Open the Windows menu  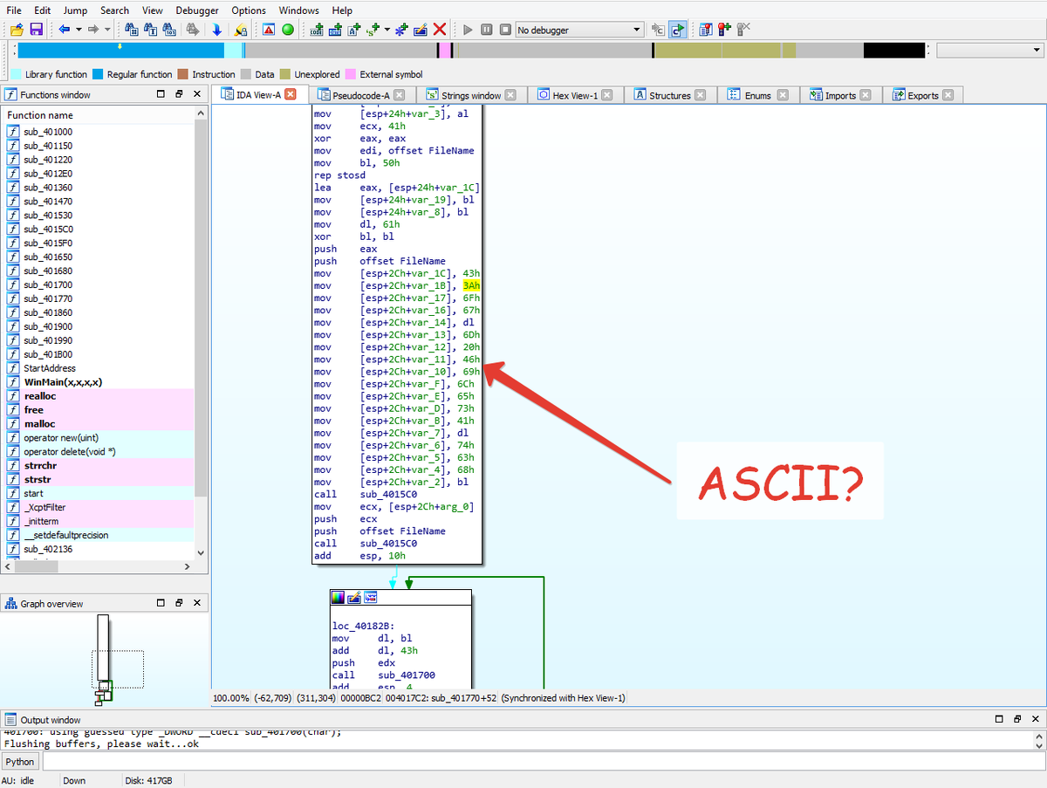(299, 10)
